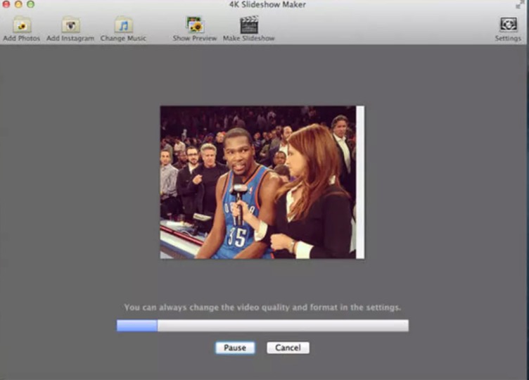Select the "Change Music" text label
The height and width of the screenshot is (380, 529).
(x=124, y=39)
